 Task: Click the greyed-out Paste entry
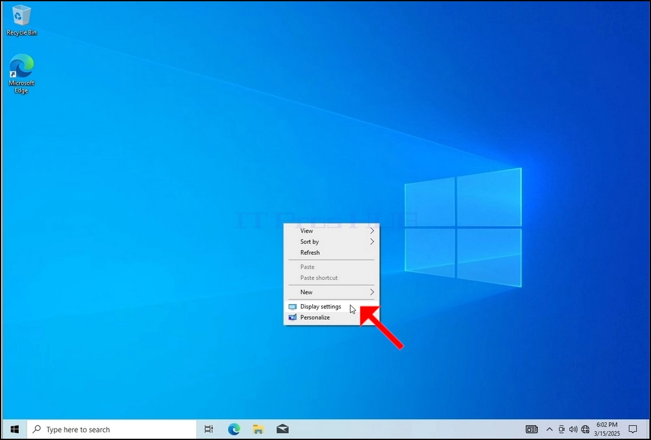(331, 267)
